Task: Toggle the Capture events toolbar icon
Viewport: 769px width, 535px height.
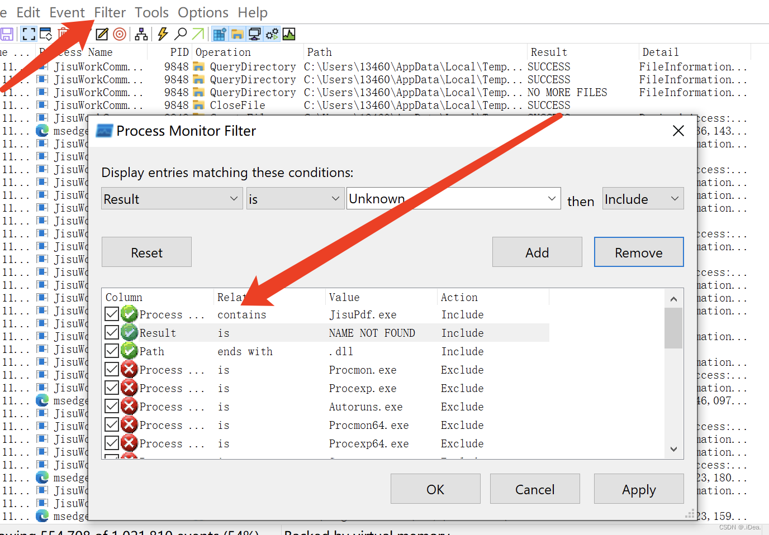Action: (x=29, y=34)
